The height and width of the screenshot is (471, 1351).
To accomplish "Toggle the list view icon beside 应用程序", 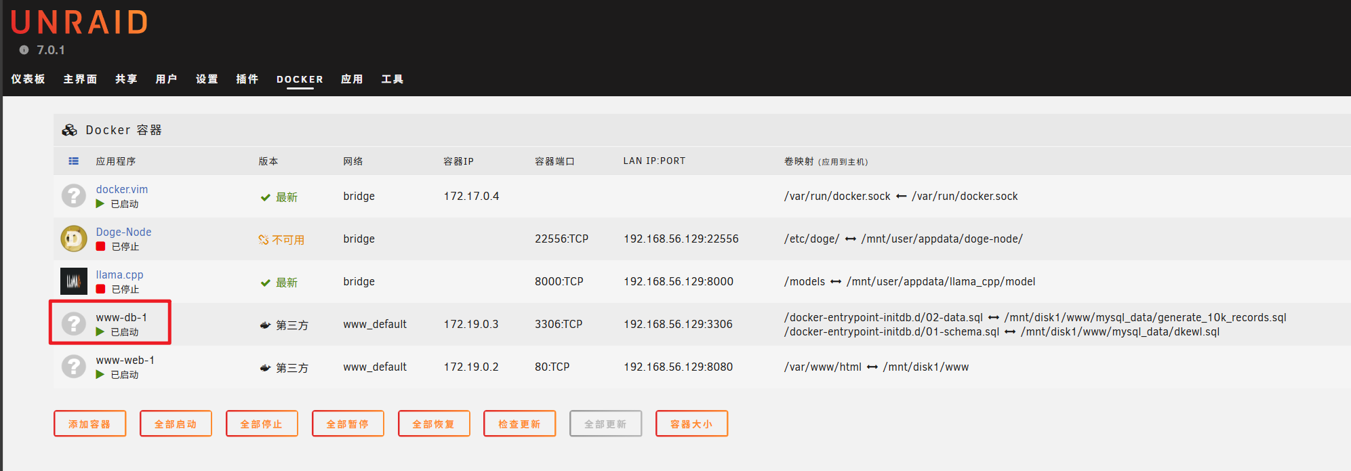I will (73, 161).
